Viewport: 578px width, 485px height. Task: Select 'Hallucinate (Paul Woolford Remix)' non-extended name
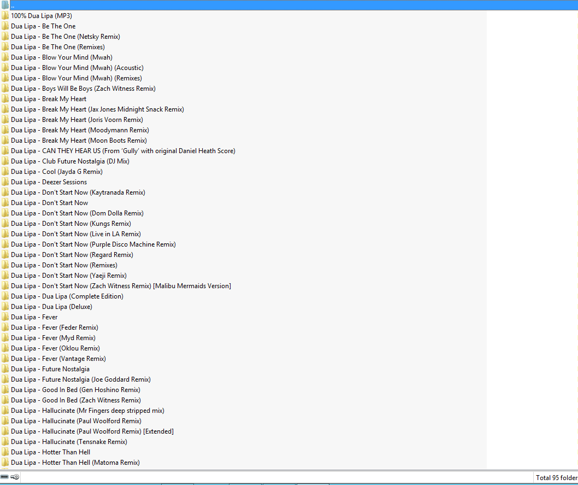(x=76, y=421)
